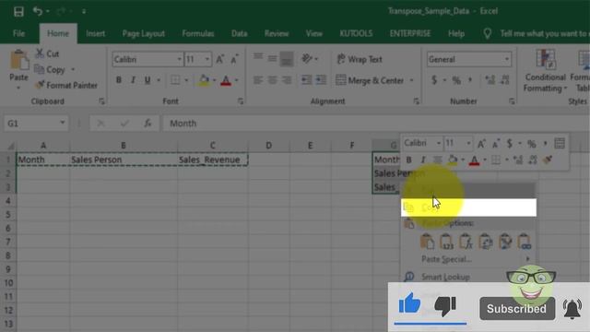The width and height of the screenshot is (590, 332).
Task: Toggle Bold in the ribbon Font group
Action: click(x=119, y=80)
